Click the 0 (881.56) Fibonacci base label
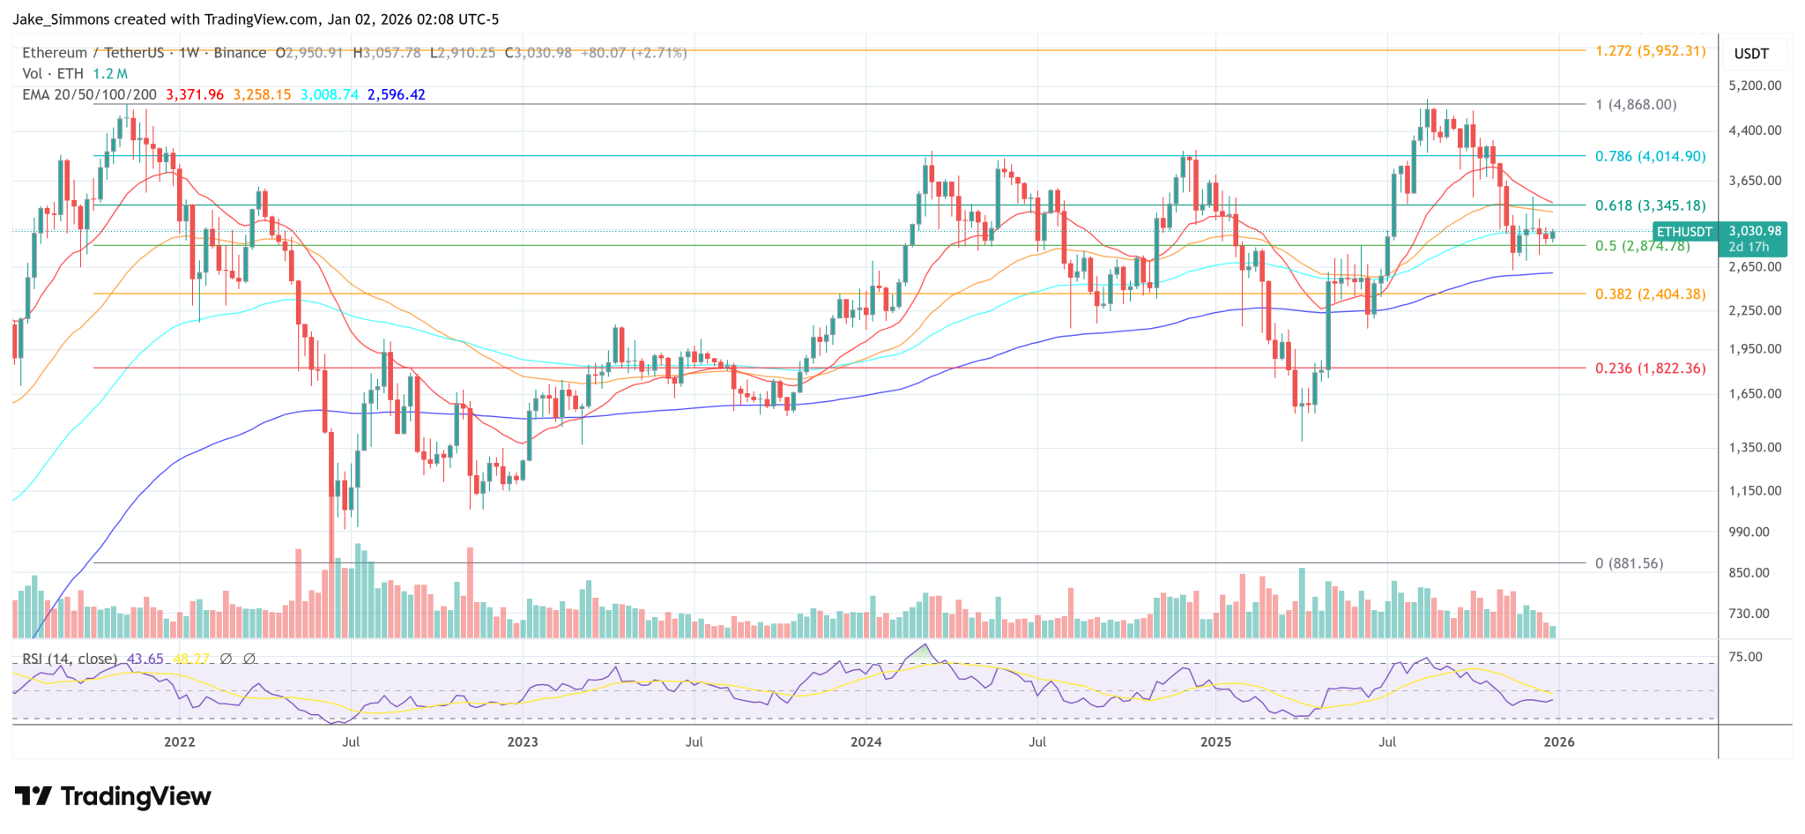This screenshot has width=1805, height=834. pos(1629,563)
